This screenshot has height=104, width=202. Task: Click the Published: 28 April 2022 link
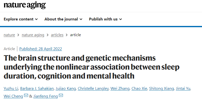41,49
